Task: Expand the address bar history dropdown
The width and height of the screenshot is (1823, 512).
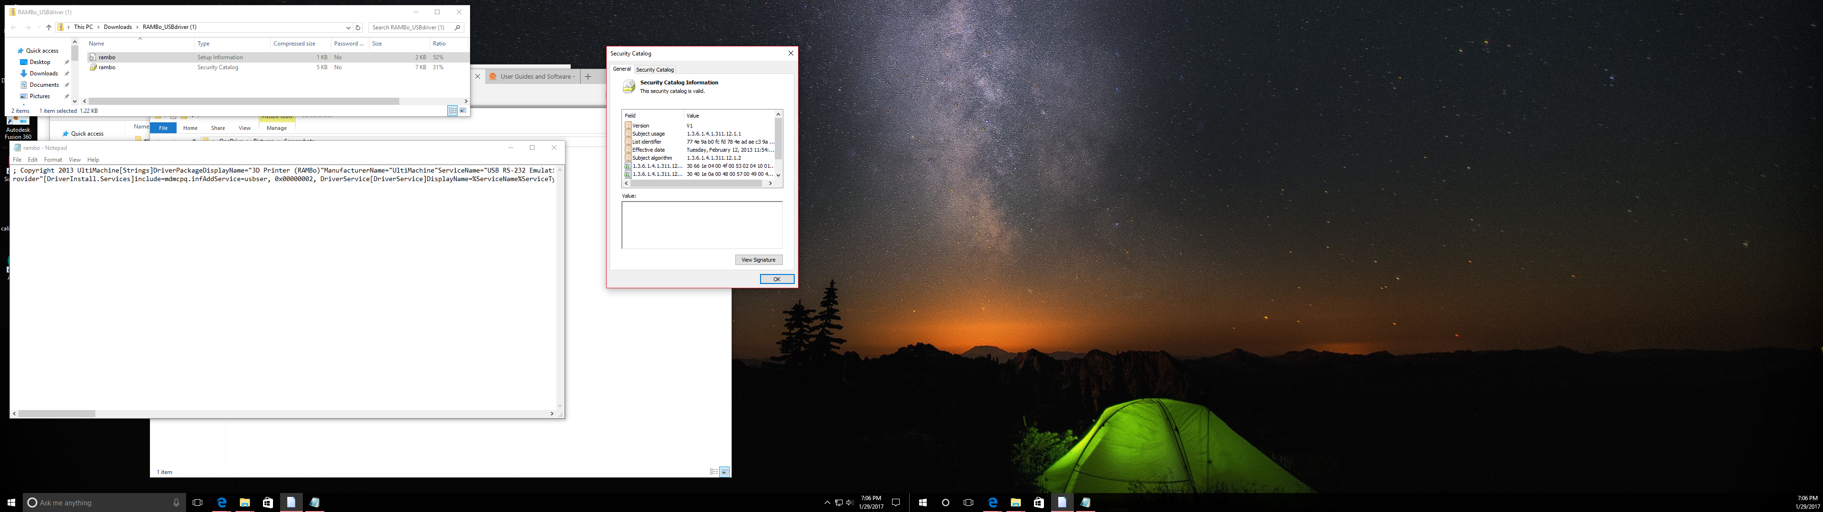Action: (348, 27)
